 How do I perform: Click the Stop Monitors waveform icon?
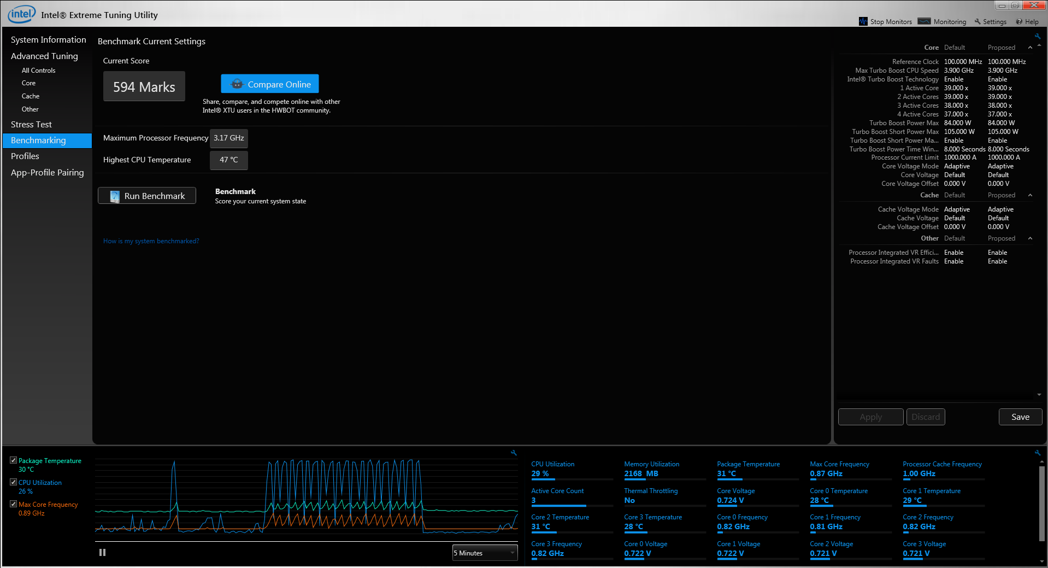(x=863, y=21)
